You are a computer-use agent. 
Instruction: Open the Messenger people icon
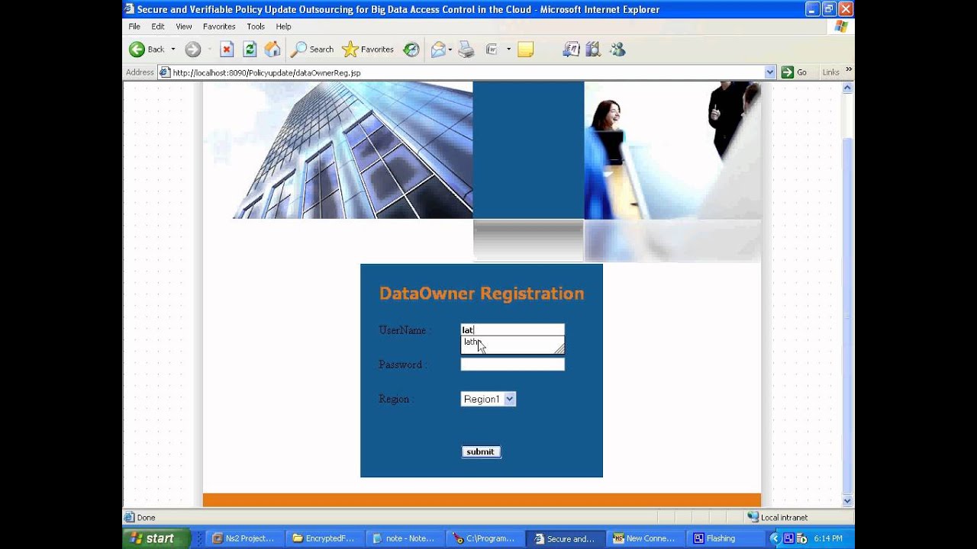[x=617, y=50]
